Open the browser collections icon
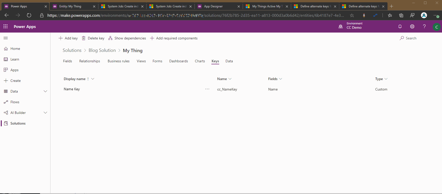The width and height of the screenshot is (442, 194). 401,16
